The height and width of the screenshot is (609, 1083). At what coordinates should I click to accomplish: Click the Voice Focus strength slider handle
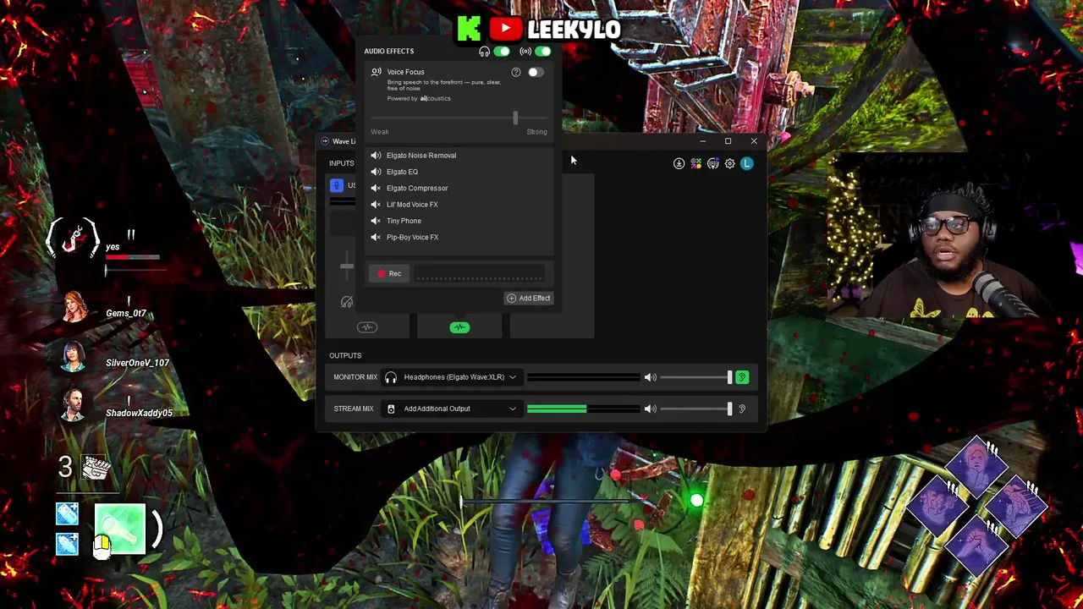tap(514, 118)
